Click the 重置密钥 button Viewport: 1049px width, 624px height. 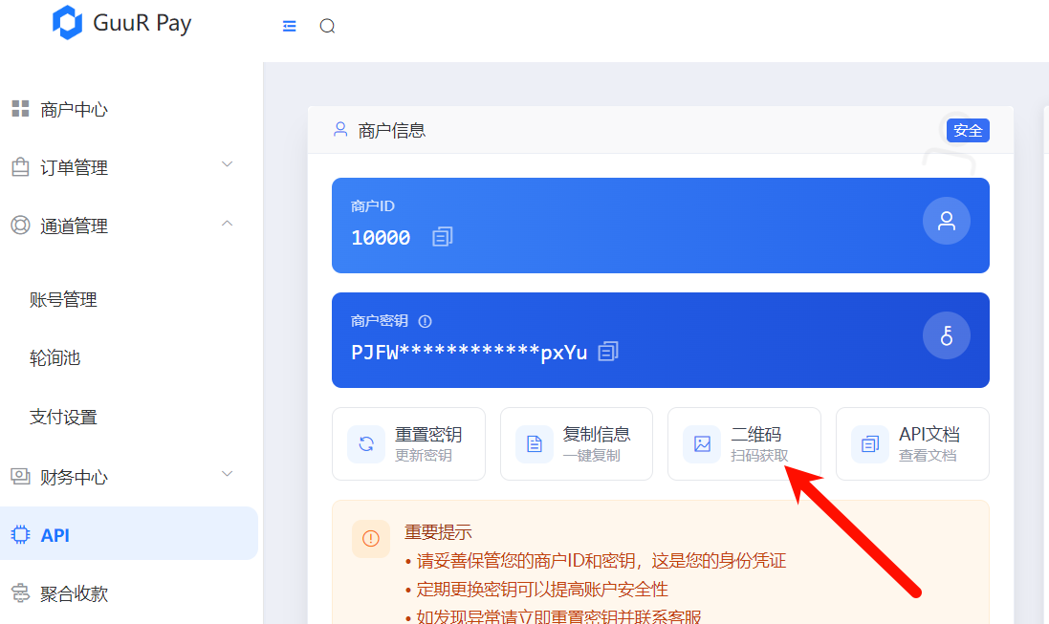click(x=408, y=443)
